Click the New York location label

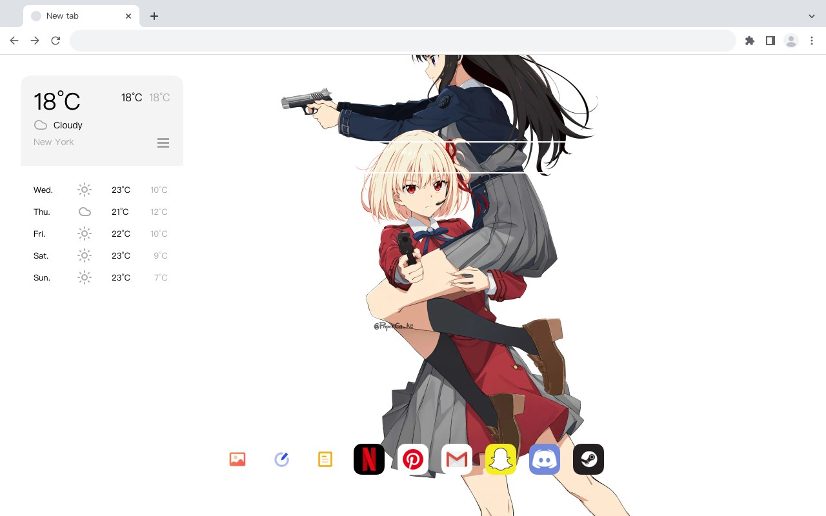point(54,142)
